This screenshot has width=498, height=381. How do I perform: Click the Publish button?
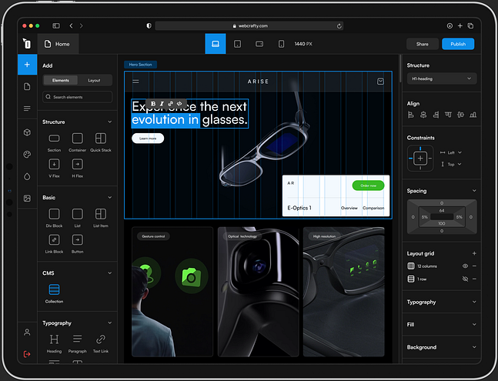coord(458,44)
